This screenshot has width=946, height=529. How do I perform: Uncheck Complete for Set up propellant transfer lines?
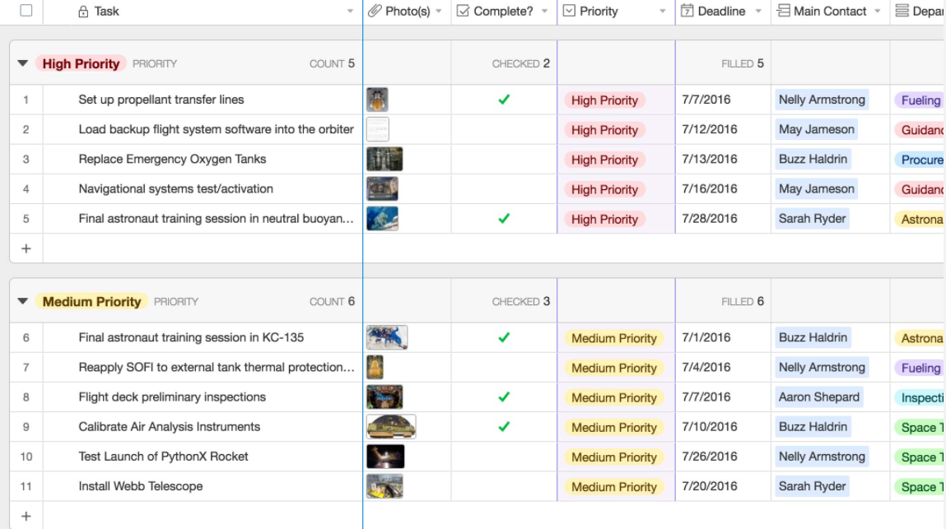click(504, 100)
